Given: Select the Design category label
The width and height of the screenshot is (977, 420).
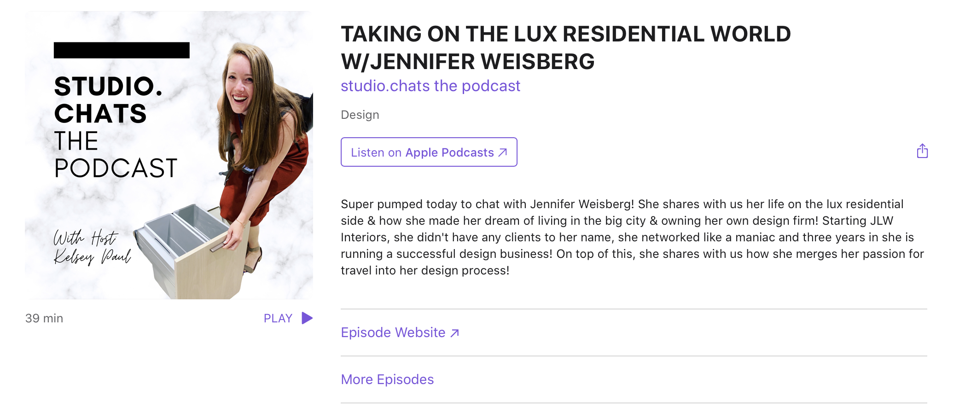Looking at the screenshot, I should (x=360, y=115).
